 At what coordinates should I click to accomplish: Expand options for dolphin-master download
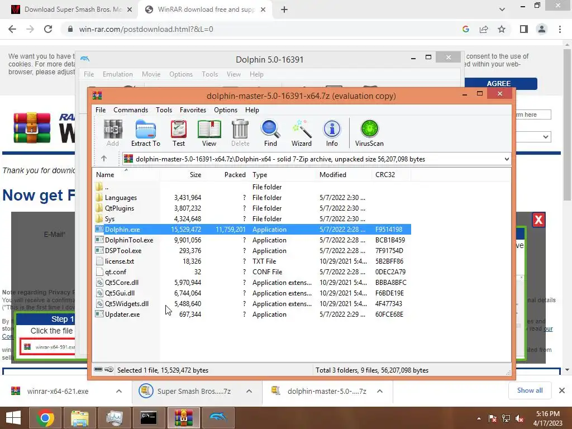380,391
